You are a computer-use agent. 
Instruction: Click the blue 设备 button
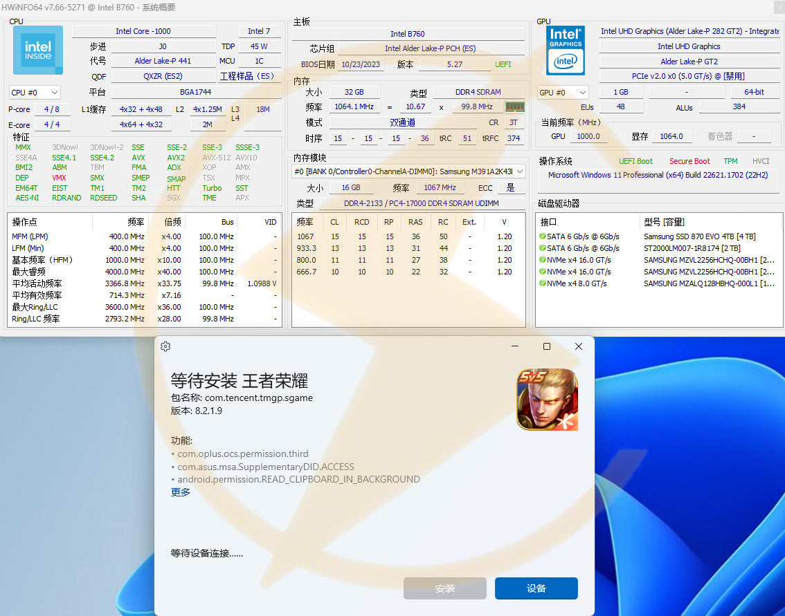pyautogui.click(x=536, y=588)
